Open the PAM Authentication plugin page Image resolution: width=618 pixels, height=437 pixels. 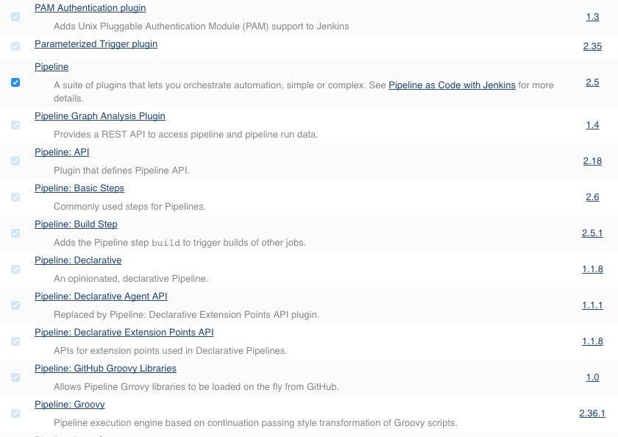[90, 8]
